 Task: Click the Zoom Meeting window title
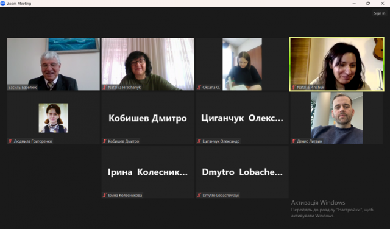[19, 4]
